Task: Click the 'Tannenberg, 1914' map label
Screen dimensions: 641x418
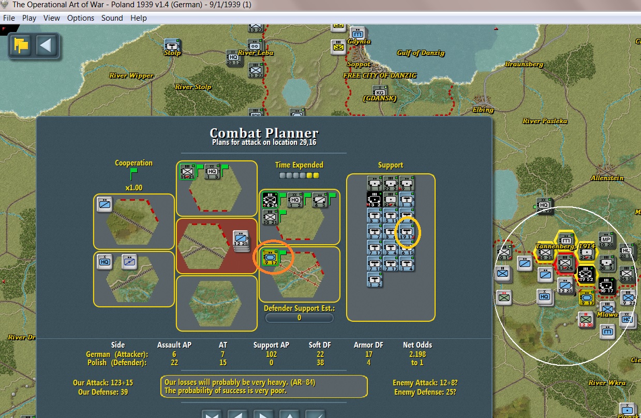Action: (x=566, y=247)
